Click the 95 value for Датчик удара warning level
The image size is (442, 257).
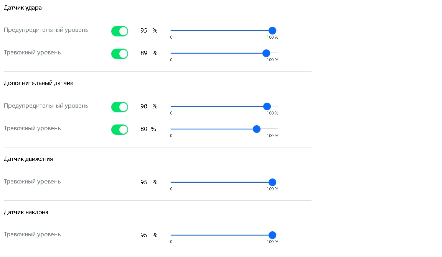tap(144, 31)
